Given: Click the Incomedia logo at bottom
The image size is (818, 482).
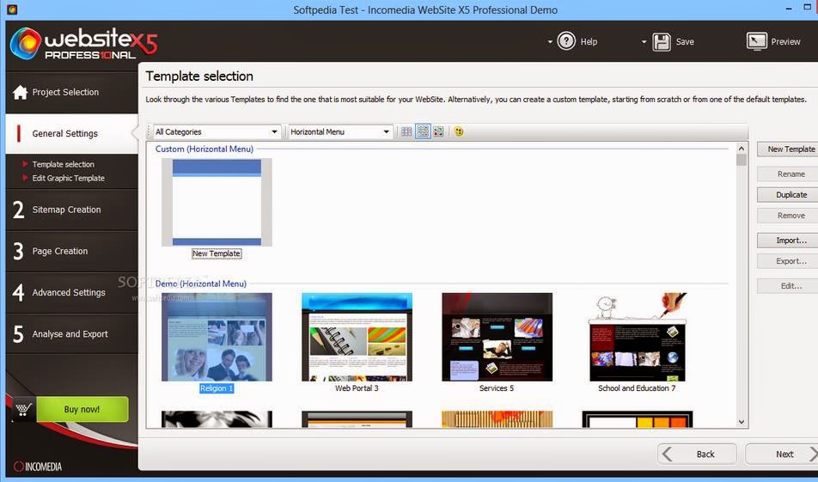Looking at the screenshot, I should click(x=38, y=467).
